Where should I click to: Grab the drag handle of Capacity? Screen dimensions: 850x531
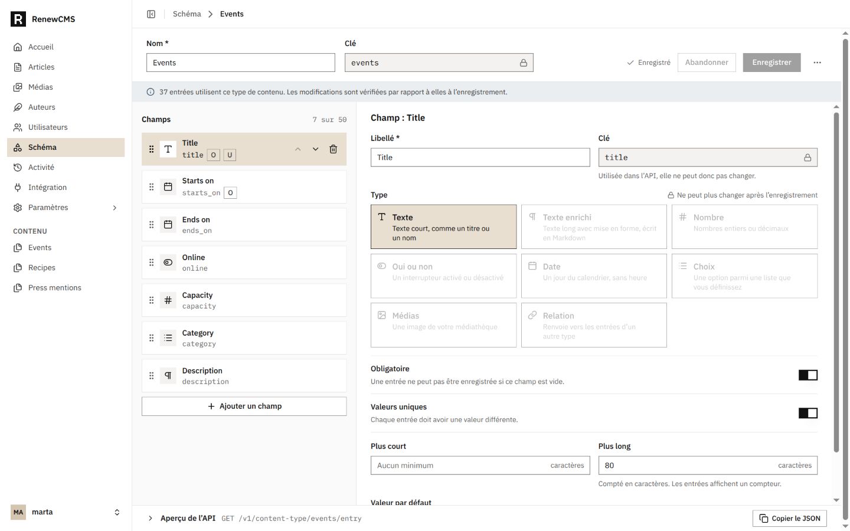151,300
